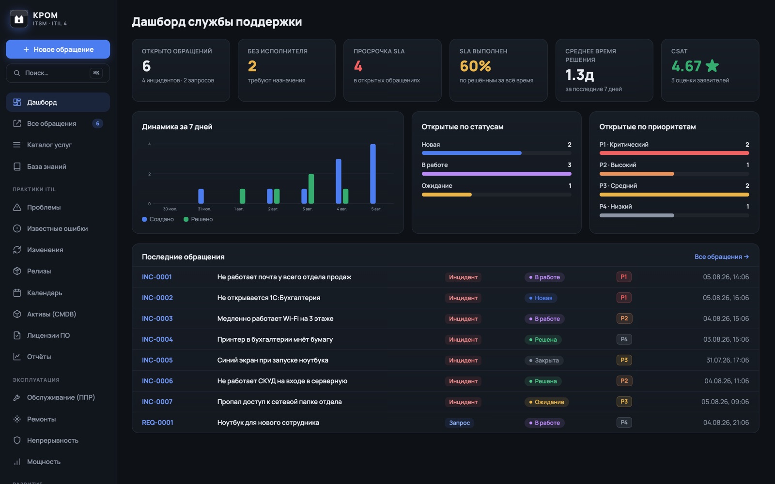The image size is (775, 484).
Task: Click the P4 · Низкий grey progress bar
Action: pos(674,215)
